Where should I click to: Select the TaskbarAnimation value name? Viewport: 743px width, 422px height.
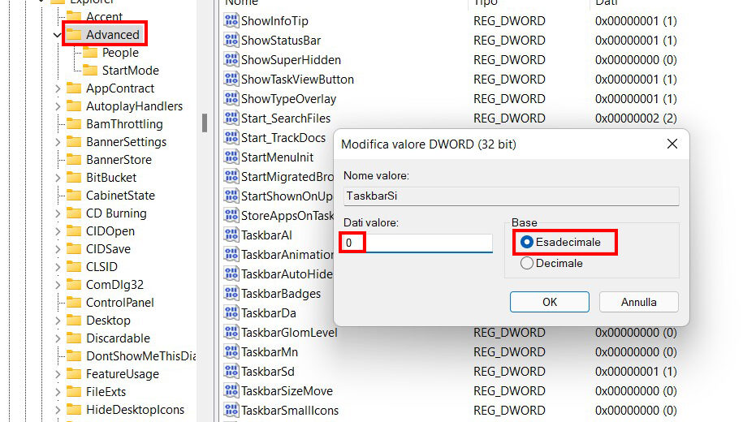tap(287, 254)
